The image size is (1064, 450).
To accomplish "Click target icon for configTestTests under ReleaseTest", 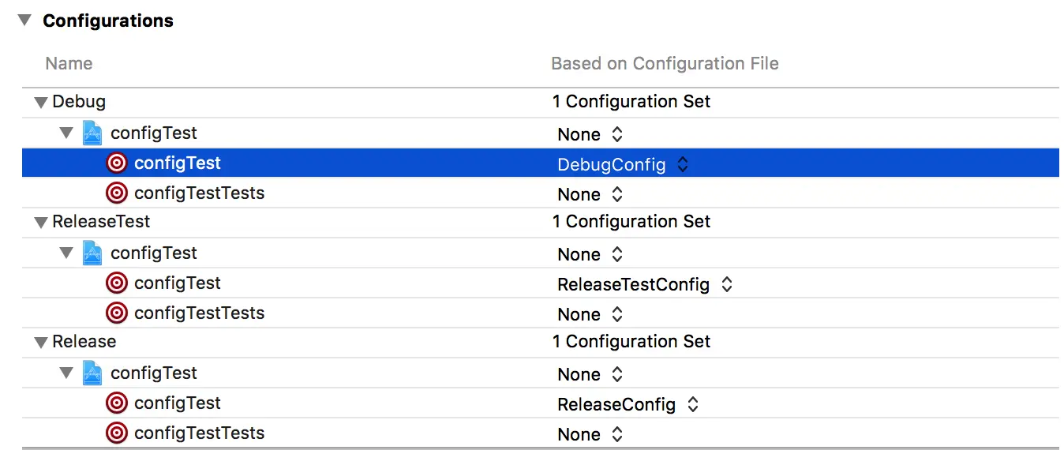I will tap(117, 313).
